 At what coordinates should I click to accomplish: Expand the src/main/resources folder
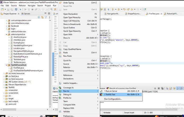pyautogui.click(x=4, y=74)
